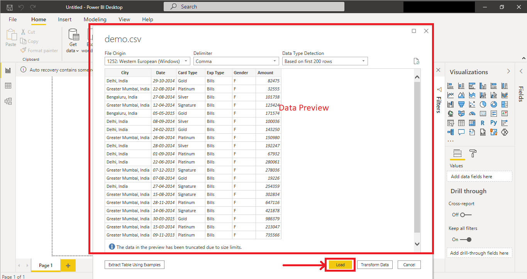527x279 pixels.
Task: Select the Table visualization icon
Action: [461, 122]
